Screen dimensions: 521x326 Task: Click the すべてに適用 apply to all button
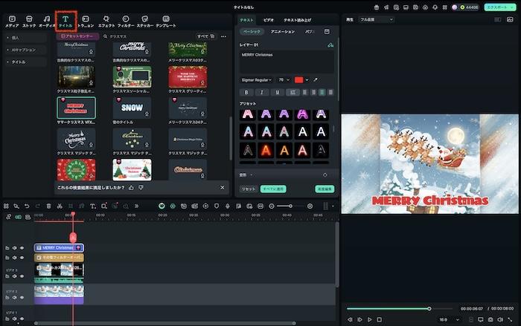[273, 189]
